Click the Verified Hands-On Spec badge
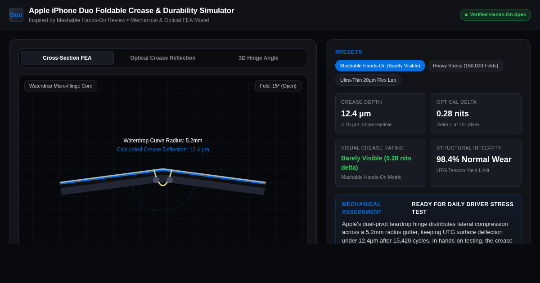 tap(495, 15)
